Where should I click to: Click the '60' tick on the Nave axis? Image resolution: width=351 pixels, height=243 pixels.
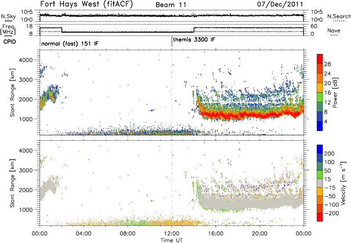[x=314, y=26]
